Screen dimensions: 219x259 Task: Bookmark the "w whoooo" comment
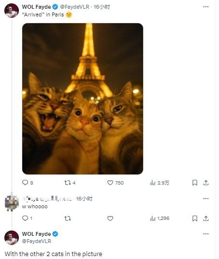coord(195,218)
